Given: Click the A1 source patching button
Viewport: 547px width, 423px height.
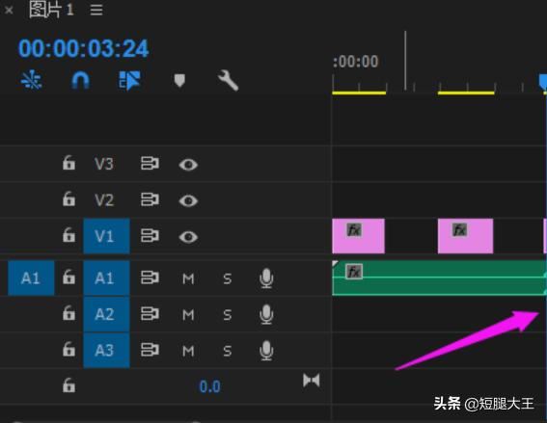Looking at the screenshot, I should 31,278.
